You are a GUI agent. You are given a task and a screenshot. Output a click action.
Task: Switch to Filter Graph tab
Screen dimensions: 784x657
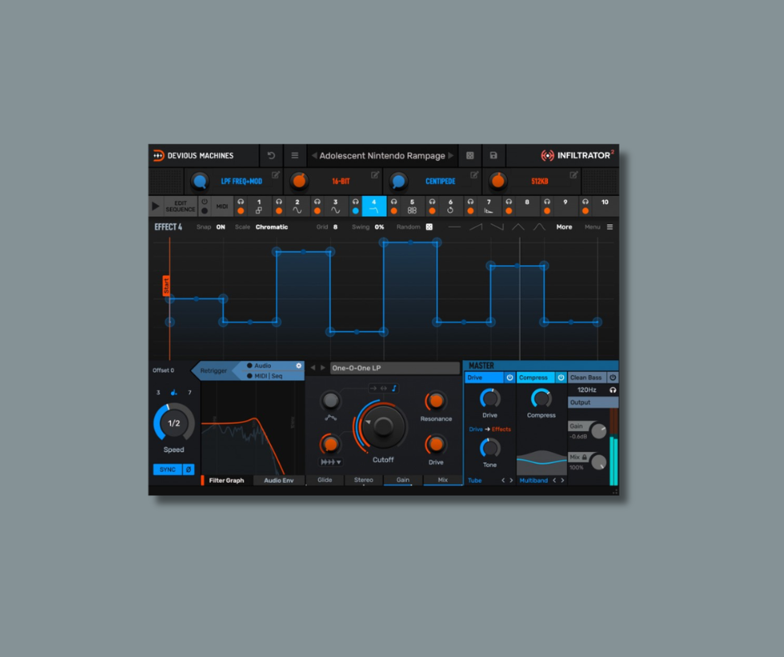226,480
